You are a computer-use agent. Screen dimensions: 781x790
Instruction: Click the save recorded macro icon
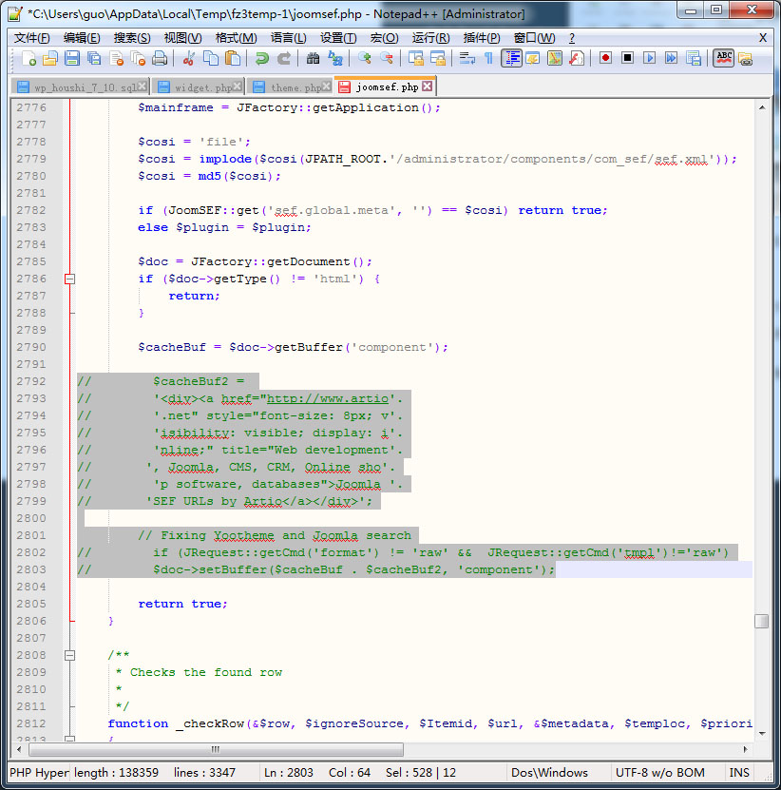pyautogui.click(x=693, y=57)
